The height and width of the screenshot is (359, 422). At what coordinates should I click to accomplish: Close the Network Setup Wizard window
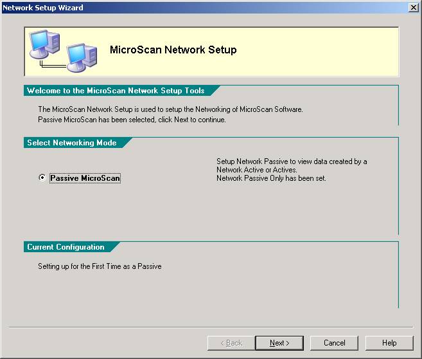tap(413, 8)
